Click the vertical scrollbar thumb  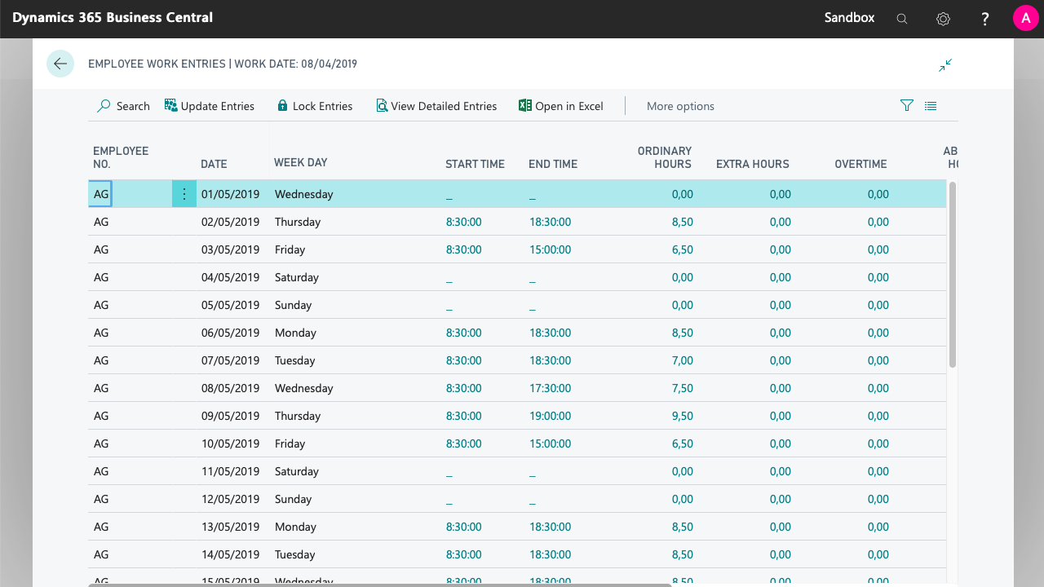[952, 274]
